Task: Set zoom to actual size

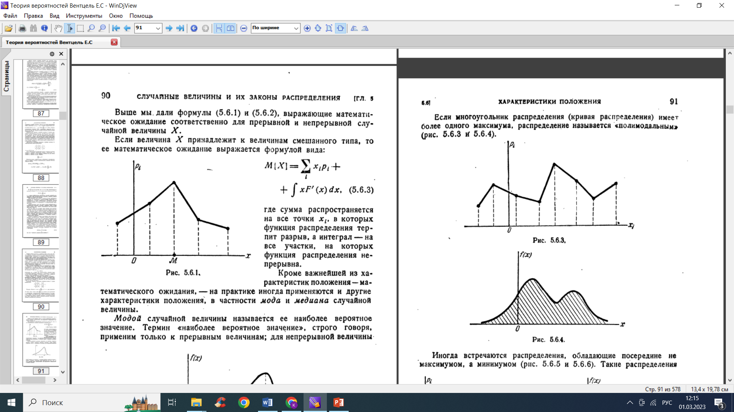Action: [318, 28]
